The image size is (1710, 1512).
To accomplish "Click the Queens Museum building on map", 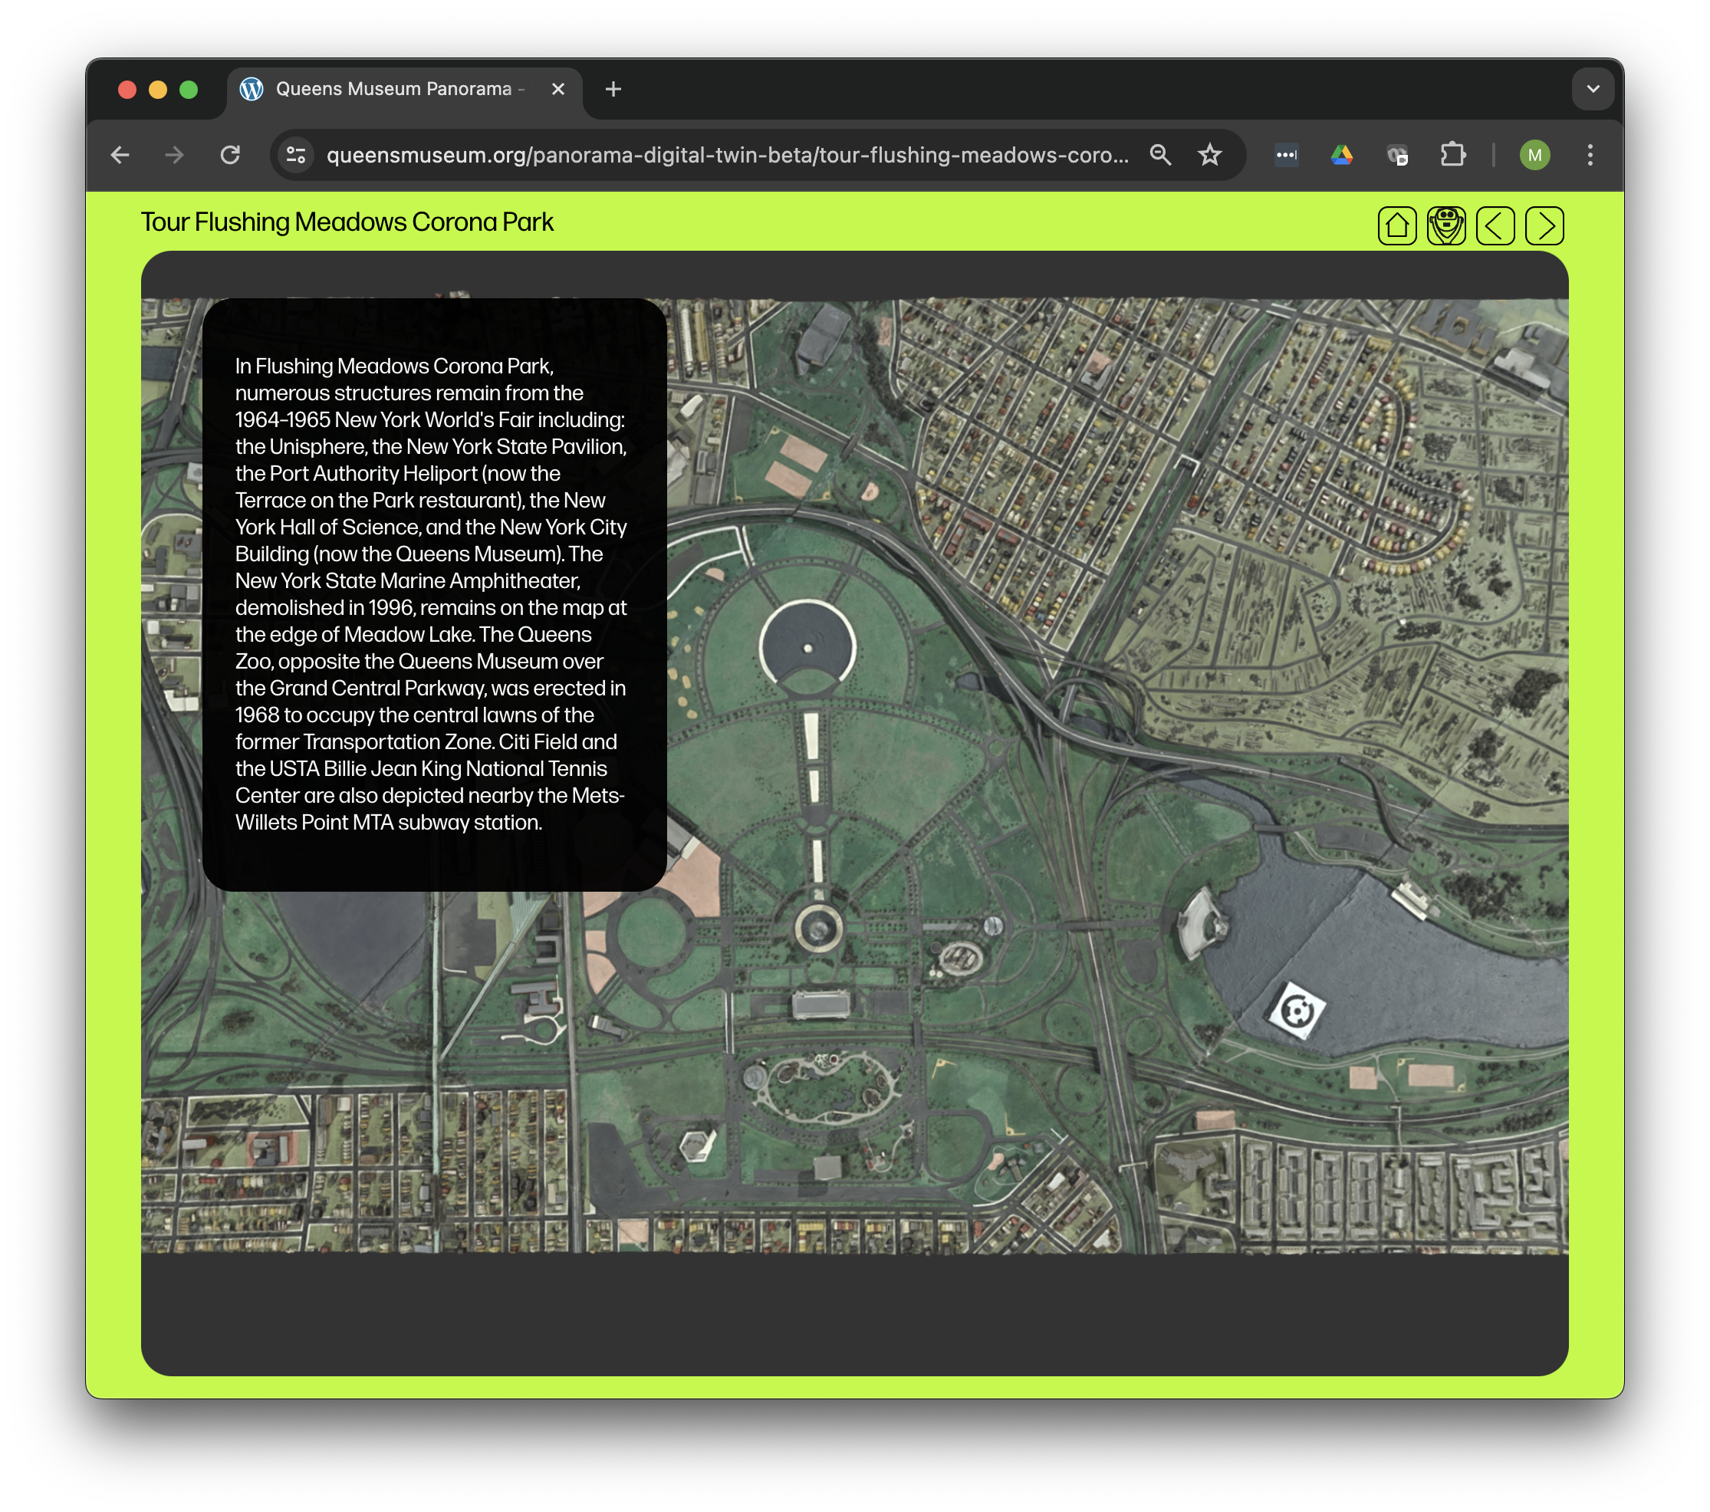I will click(820, 1004).
